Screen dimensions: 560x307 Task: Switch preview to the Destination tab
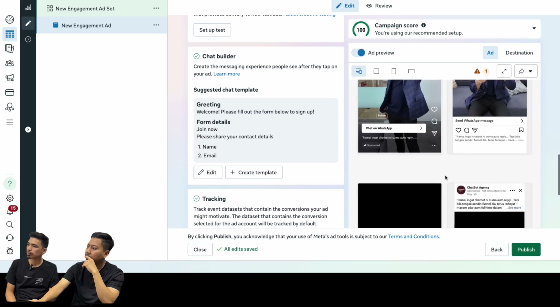(x=519, y=53)
